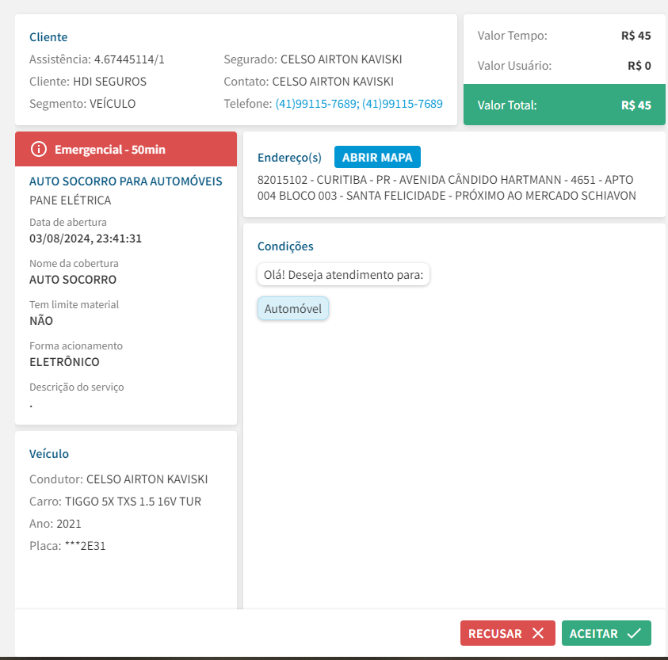668x660 pixels.
Task: Click the Placa ***2E31 value
Action: coord(85,546)
